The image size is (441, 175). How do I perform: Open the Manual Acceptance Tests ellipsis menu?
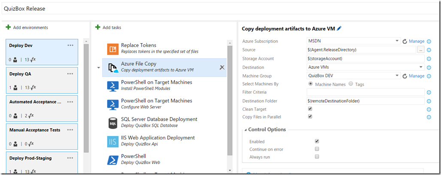click(x=70, y=130)
